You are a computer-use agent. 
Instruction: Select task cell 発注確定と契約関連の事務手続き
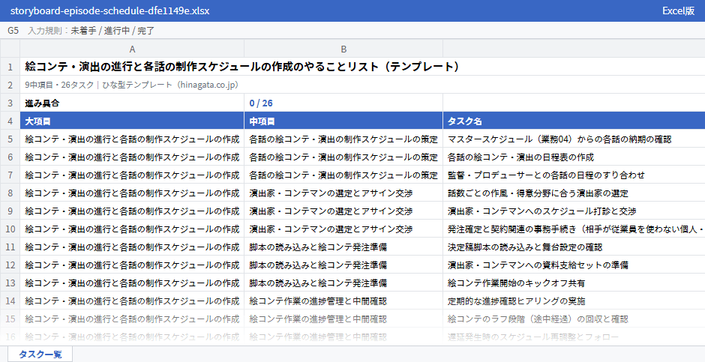574,229
